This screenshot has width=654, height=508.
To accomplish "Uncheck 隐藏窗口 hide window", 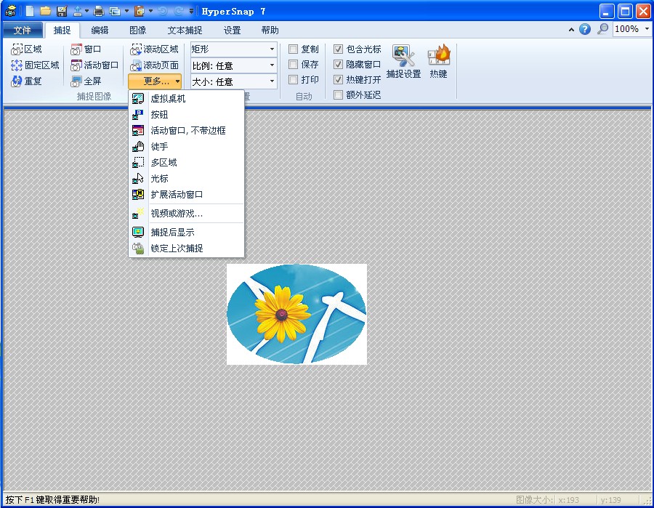I will (338, 64).
